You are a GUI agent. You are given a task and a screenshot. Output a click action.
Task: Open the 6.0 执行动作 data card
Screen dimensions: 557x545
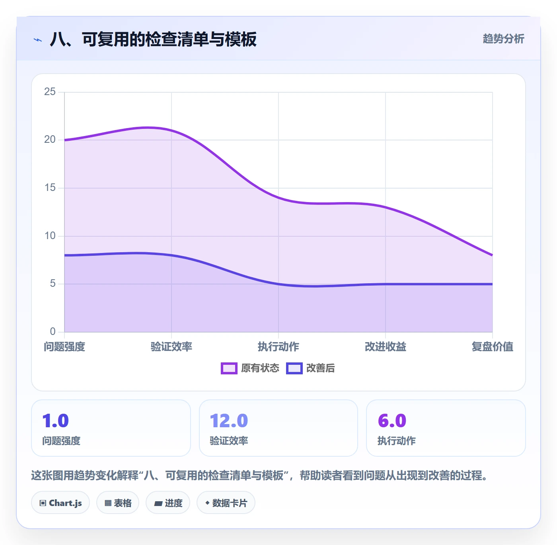point(446,428)
